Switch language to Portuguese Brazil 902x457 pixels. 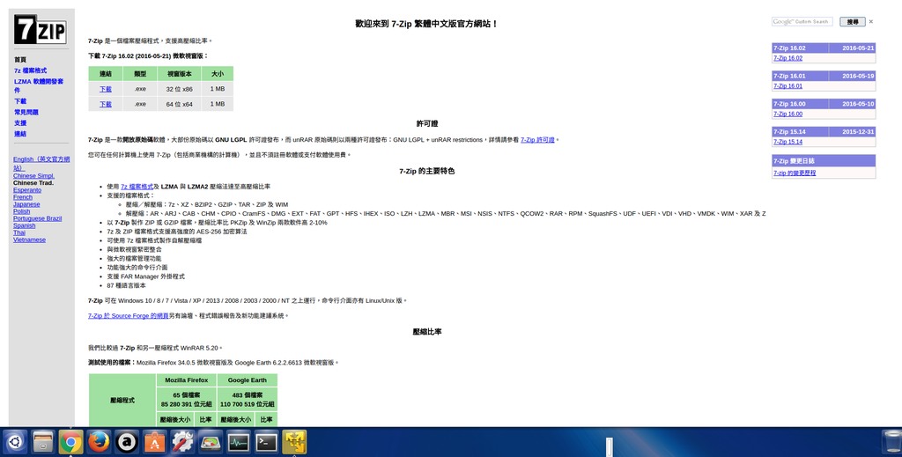pos(37,218)
